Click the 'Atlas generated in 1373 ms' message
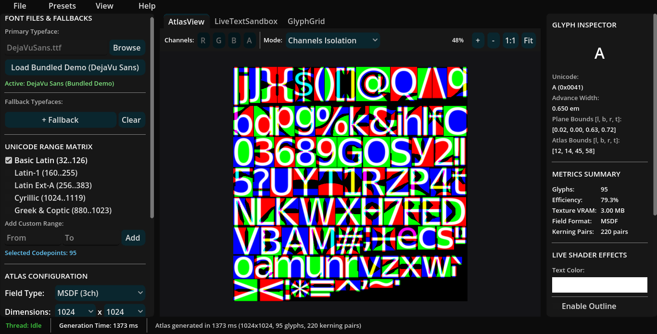Image resolution: width=657 pixels, height=334 pixels. pos(258,325)
